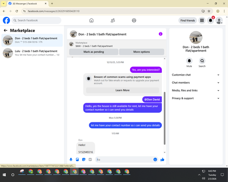This screenshot has height=182, width=228.
Task: Open the $800 Marketplace listing banner
Action: (117, 44)
